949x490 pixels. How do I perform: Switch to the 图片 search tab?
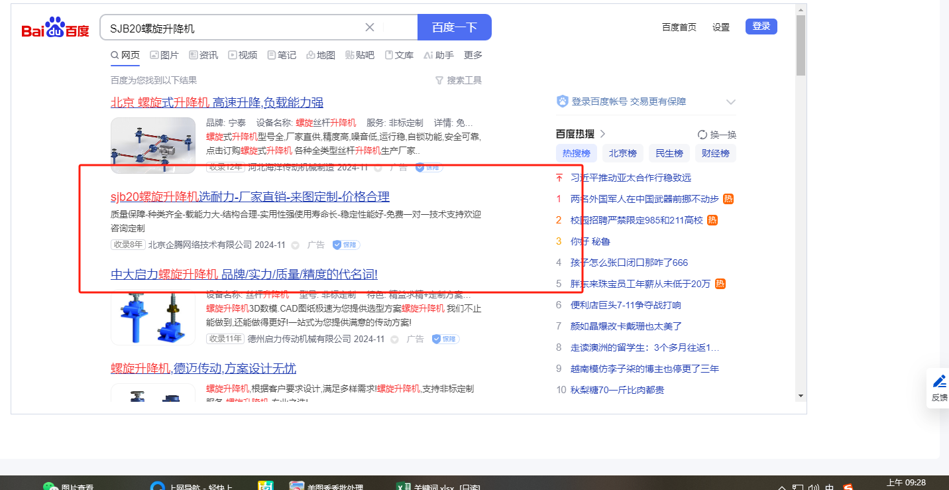(164, 55)
